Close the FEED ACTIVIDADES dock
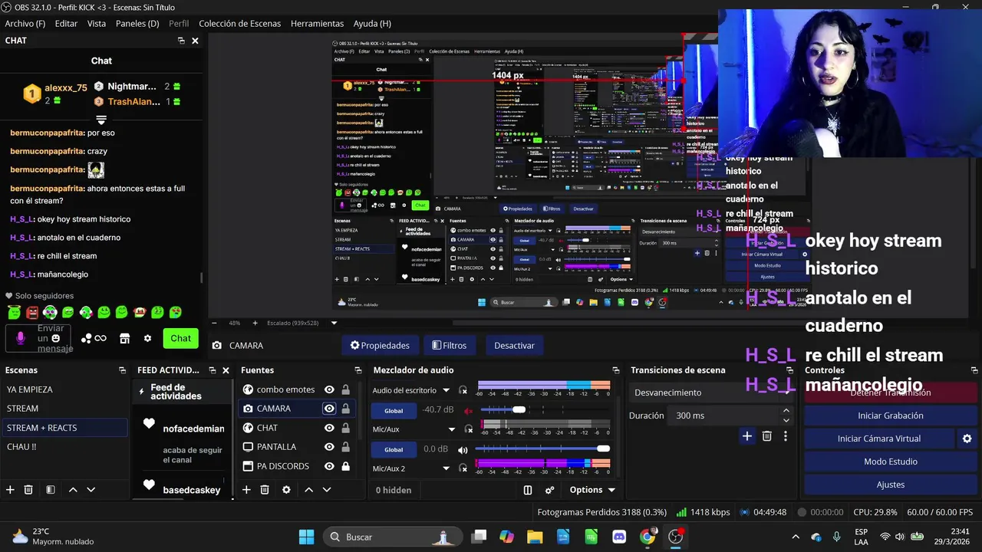This screenshot has height=552, width=982. click(226, 370)
